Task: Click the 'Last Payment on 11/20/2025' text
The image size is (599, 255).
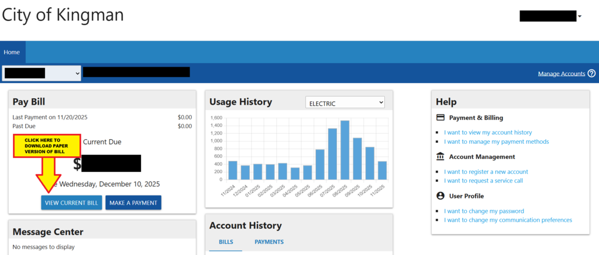Action: pos(50,117)
